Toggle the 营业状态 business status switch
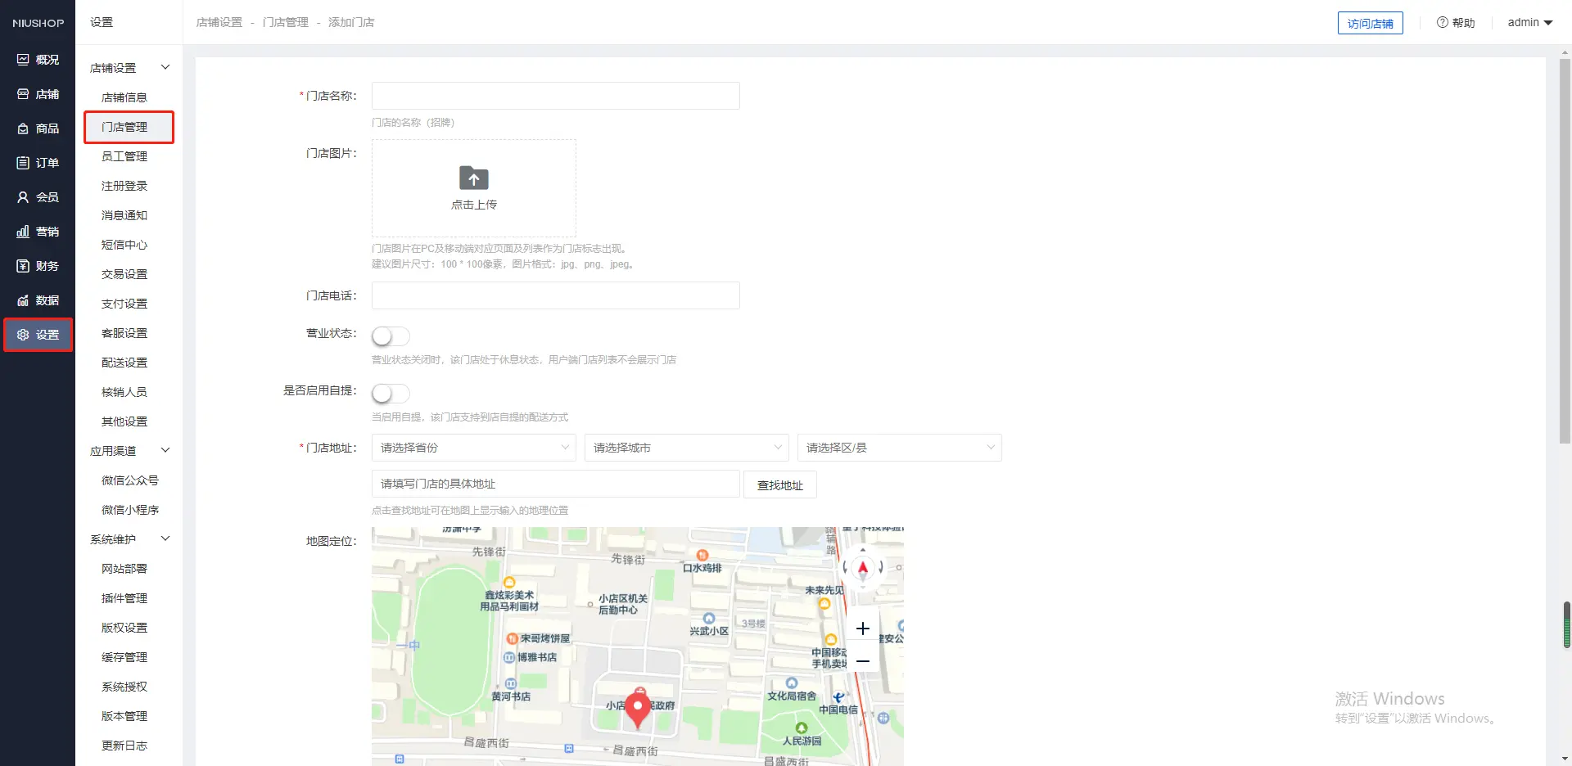This screenshot has height=766, width=1572. tap(391, 336)
